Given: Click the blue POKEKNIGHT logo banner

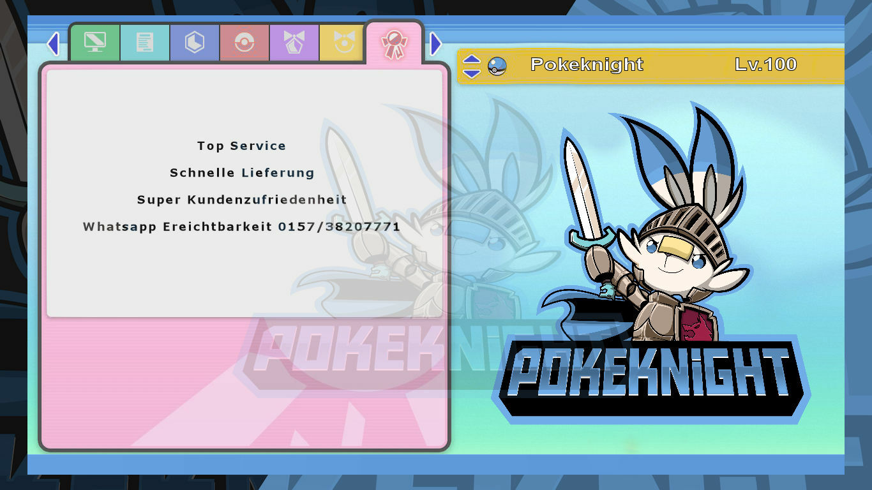Looking at the screenshot, I should pos(651,381).
